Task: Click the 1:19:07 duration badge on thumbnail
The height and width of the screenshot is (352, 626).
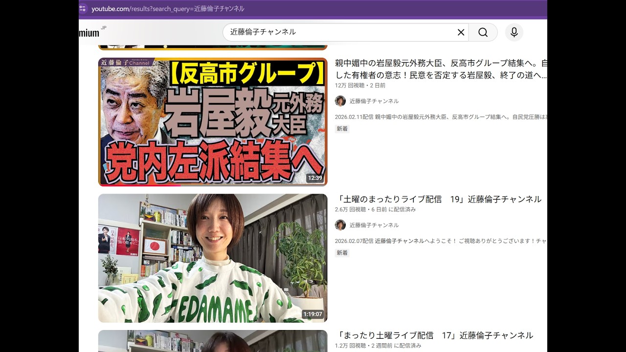Action: pyautogui.click(x=313, y=314)
